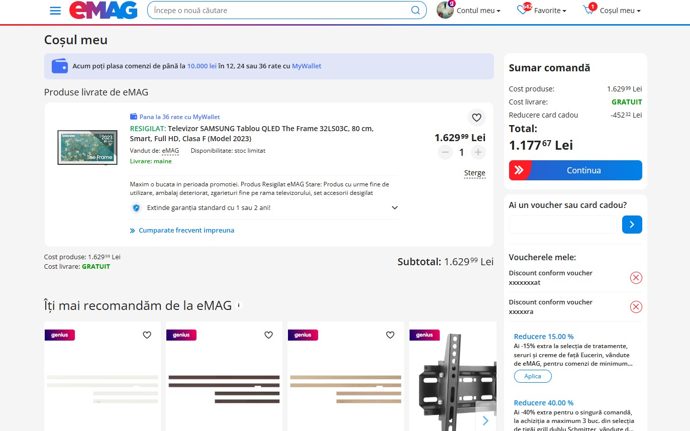
Task: Go to the eMAG homepage logo
Action: pyautogui.click(x=104, y=10)
